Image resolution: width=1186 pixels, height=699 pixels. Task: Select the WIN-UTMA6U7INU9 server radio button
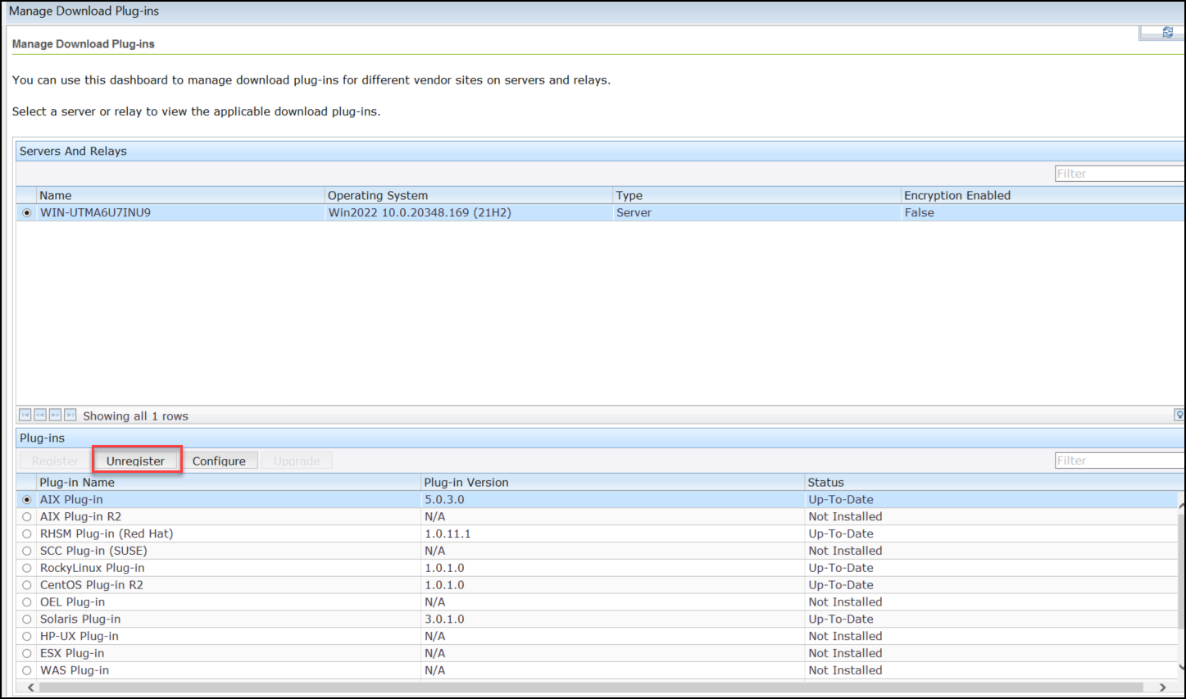(25, 212)
